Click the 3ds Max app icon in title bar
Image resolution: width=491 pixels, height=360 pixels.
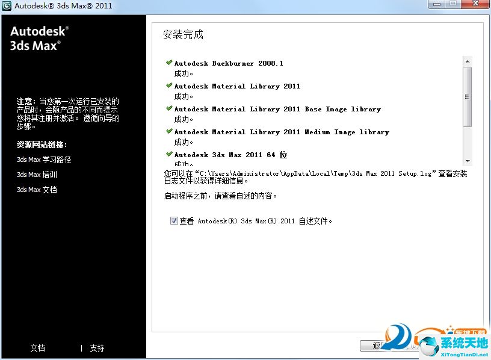(6, 5)
